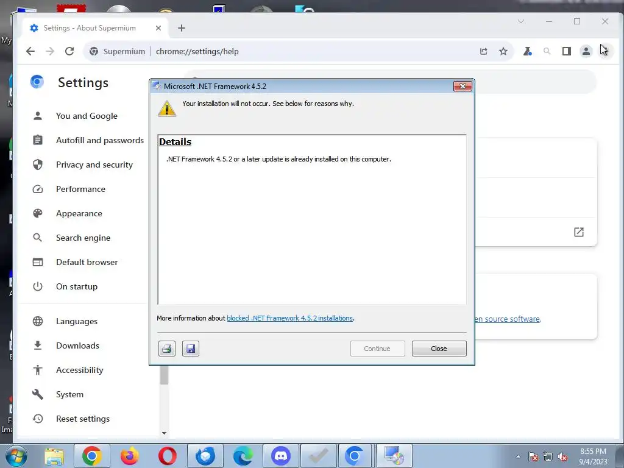The image size is (624, 468).
Task: Launch Thunderbird from the taskbar
Action: (205, 456)
